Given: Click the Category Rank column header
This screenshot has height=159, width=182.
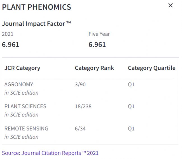Looking at the screenshot, I should click(94, 68).
